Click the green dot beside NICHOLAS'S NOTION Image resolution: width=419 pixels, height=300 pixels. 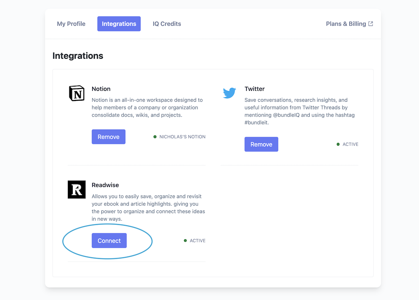[155, 137]
